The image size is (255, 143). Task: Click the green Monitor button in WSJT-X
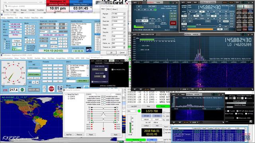[163, 106]
